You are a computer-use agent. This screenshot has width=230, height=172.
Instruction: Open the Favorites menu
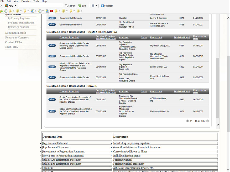tap(26, 1)
